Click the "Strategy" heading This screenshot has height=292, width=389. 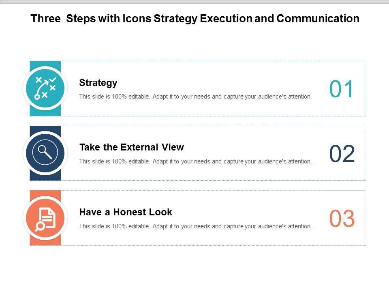pos(98,83)
